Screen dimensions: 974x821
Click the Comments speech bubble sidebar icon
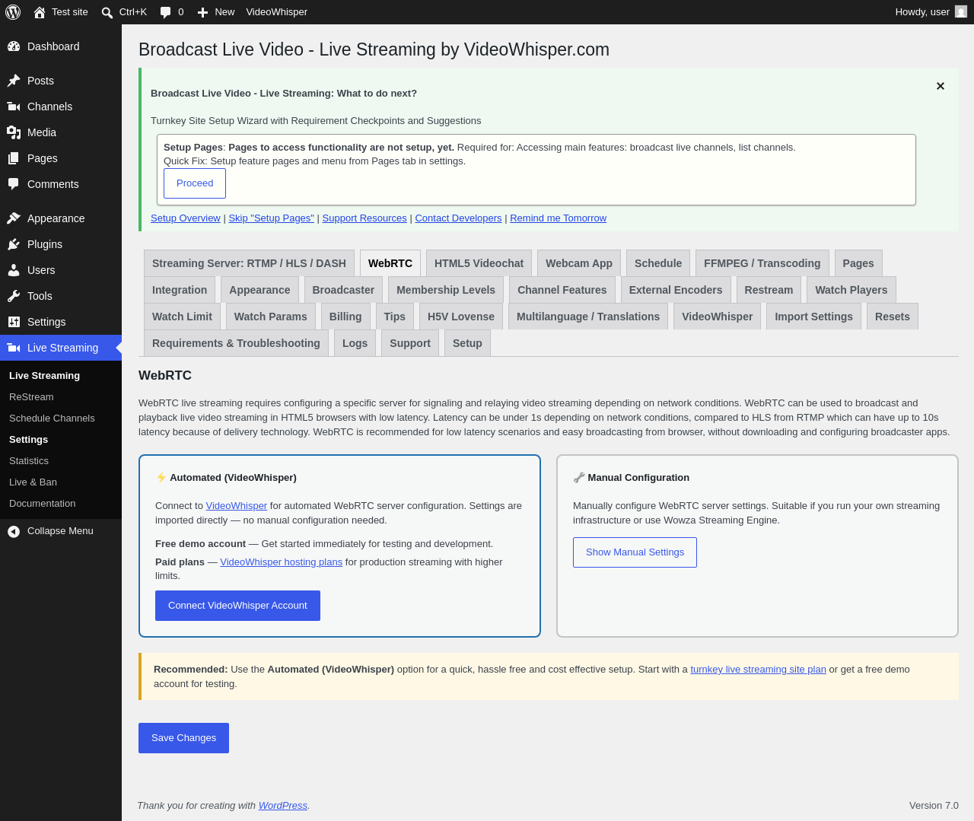tap(14, 184)
